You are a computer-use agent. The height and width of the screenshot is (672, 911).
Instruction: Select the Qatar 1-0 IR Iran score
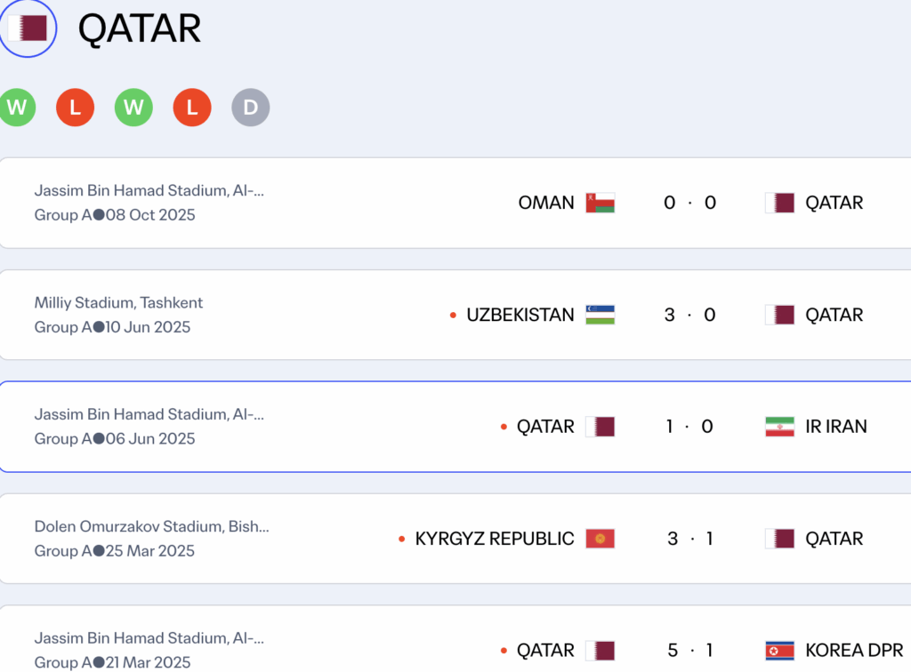coord(689,427)
